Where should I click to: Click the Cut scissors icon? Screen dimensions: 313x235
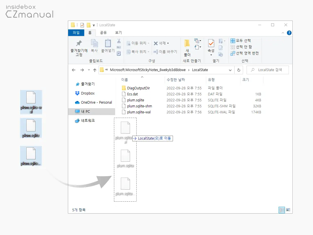pos(119,41)
